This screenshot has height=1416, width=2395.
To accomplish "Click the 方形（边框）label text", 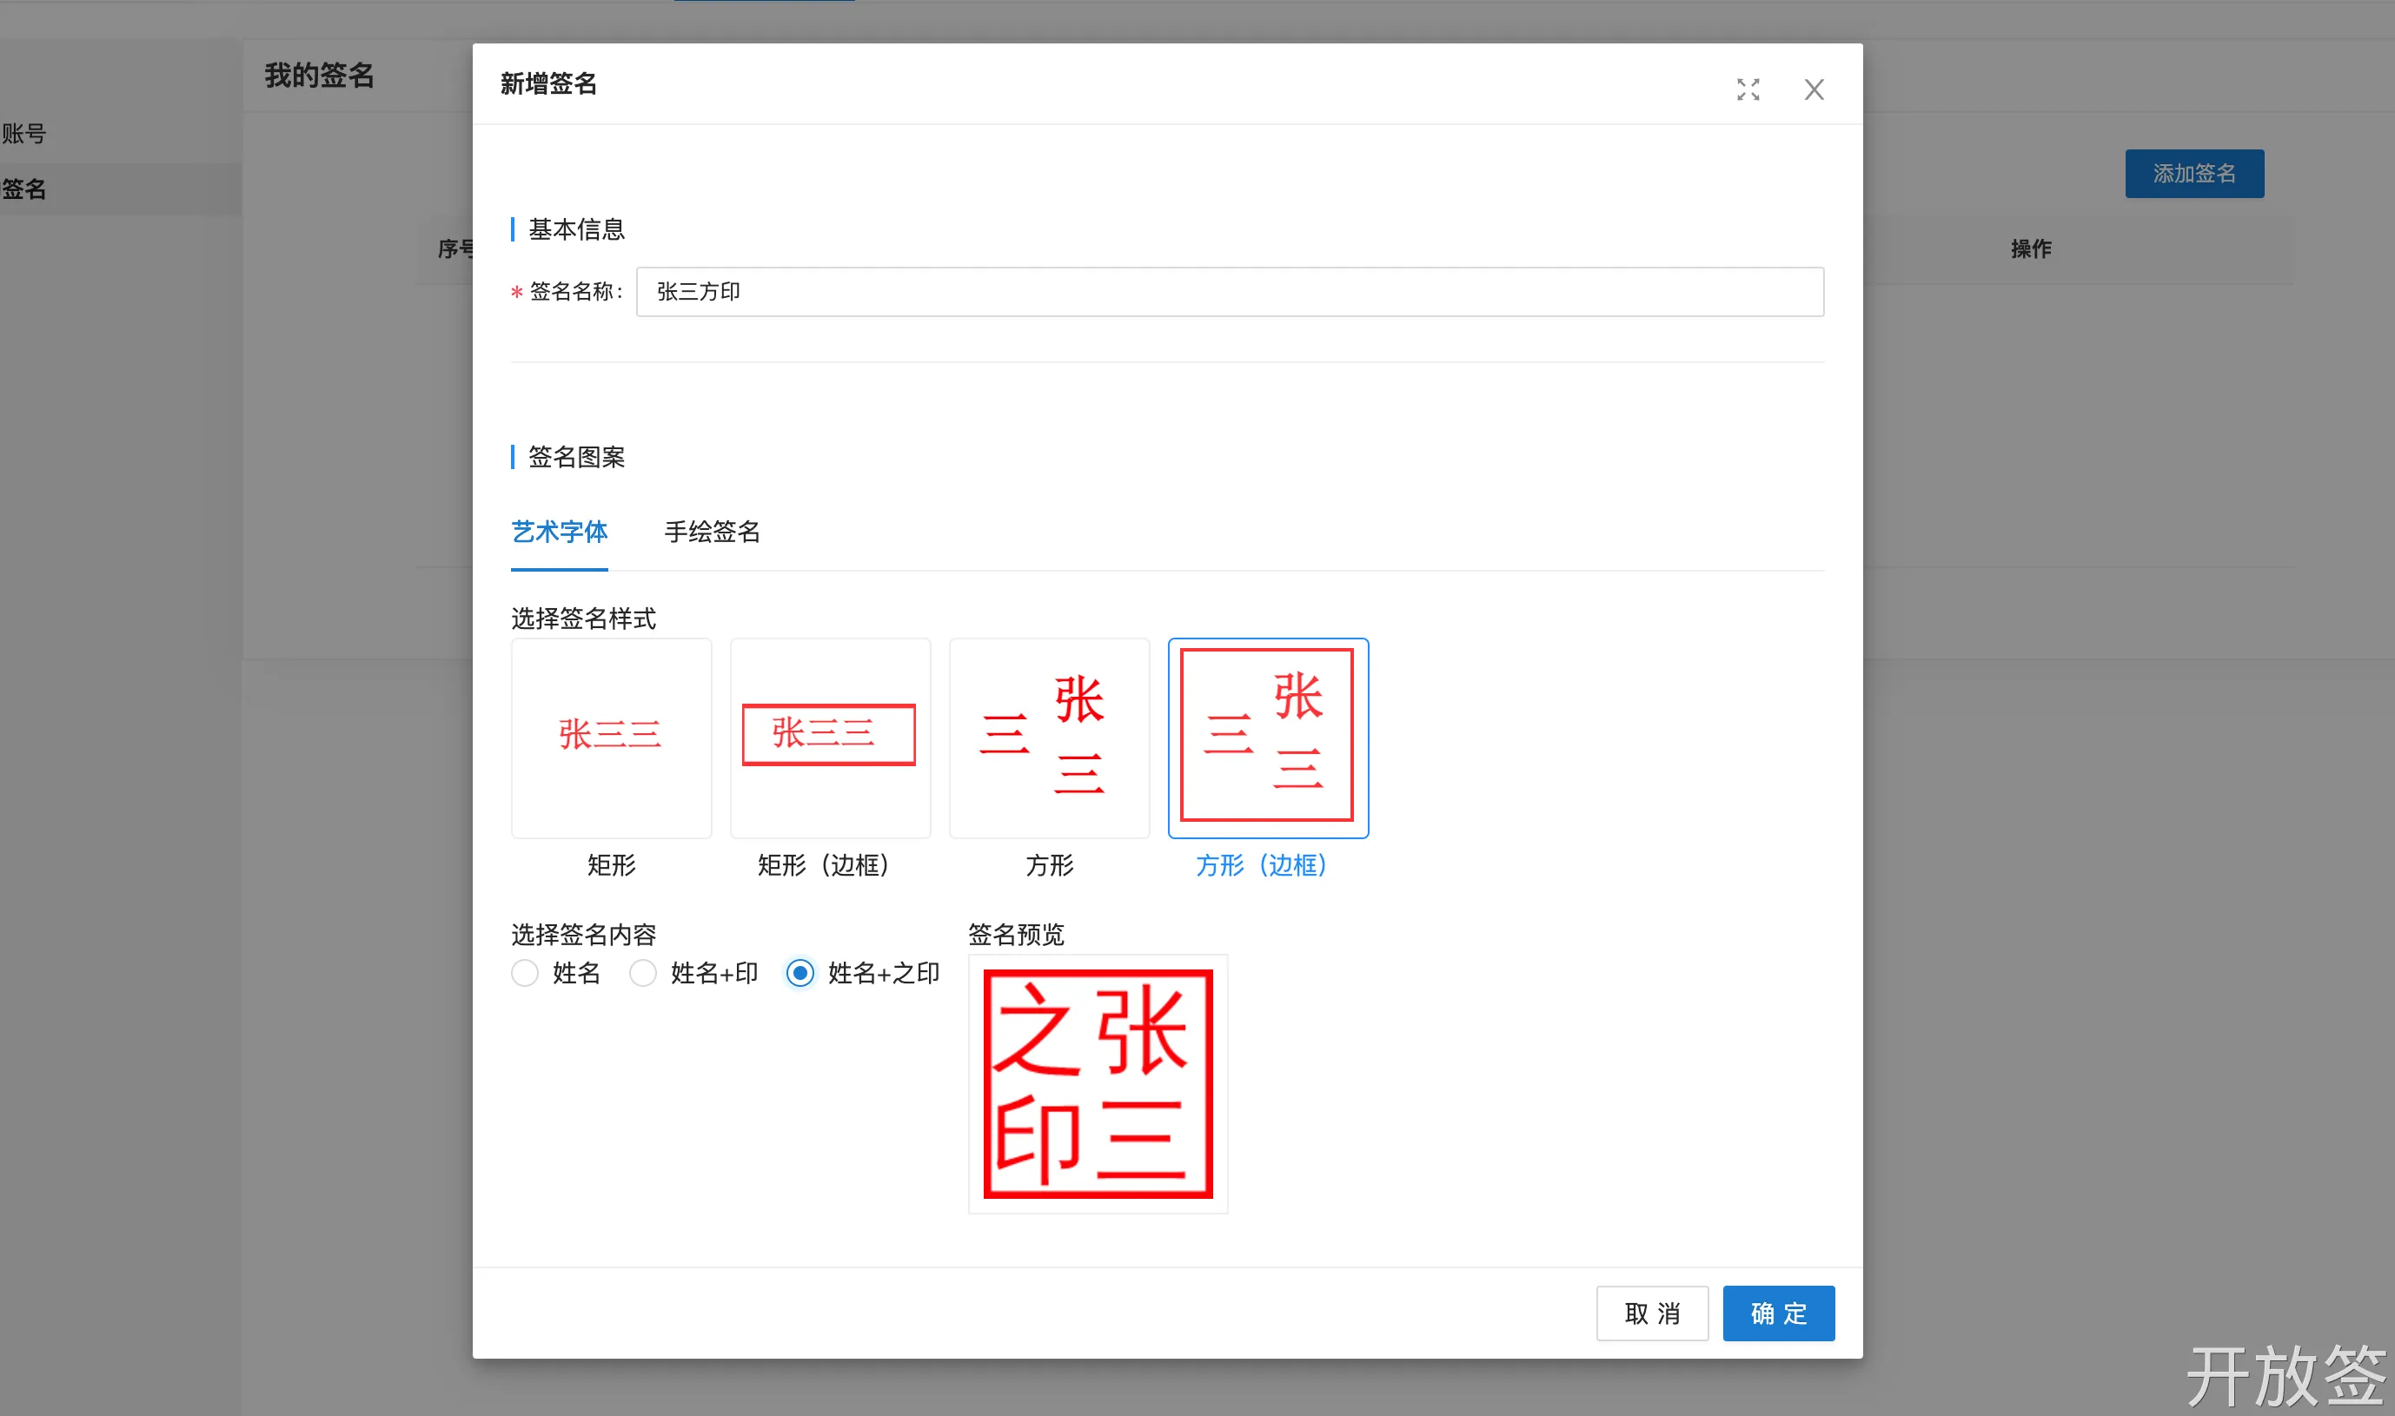I will coord(1261,865).
